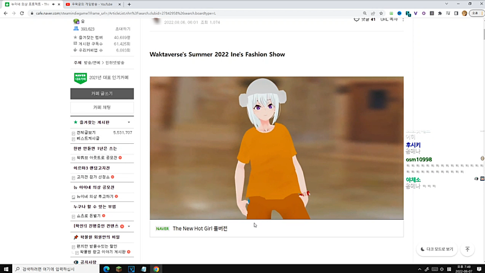Click the Windows taskbar search box
Image resolution: width=485 pixels, height=273 pixels.
pyautogui.click(x=55, y=268)
